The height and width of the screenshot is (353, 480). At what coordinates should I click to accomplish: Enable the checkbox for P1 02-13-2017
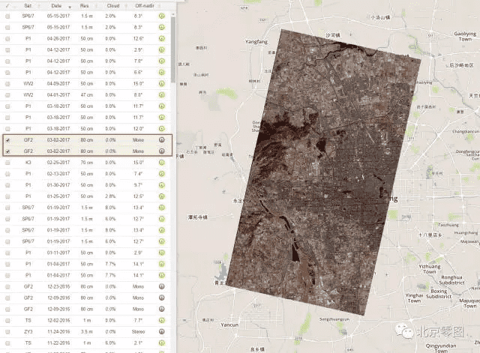[7, 174]
